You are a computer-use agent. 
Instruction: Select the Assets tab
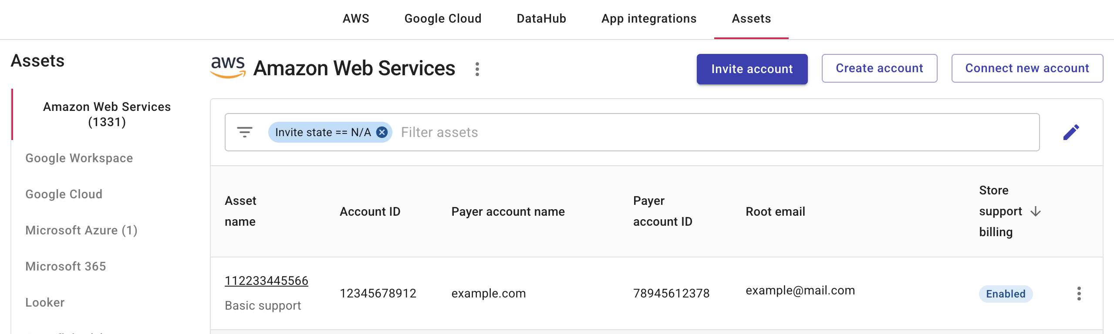click(x=751, y=19)
